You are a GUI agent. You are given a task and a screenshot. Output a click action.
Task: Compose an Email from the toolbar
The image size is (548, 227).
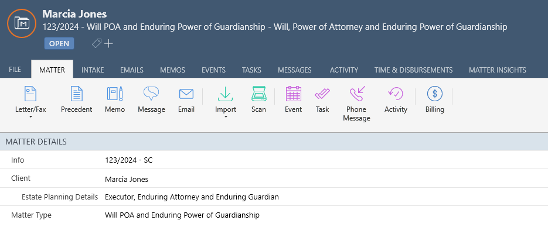186,99
